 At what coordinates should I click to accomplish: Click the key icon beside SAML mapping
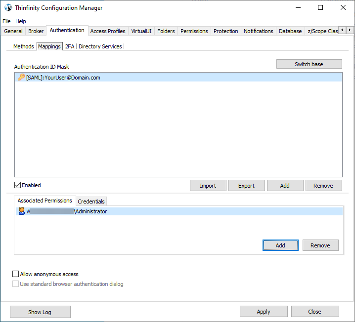pos(21,77)
